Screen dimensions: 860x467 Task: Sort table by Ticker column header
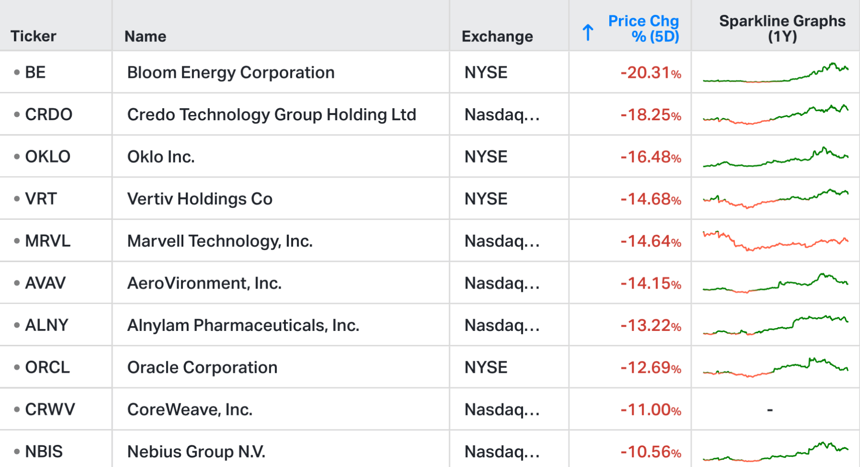click(33, 36)
